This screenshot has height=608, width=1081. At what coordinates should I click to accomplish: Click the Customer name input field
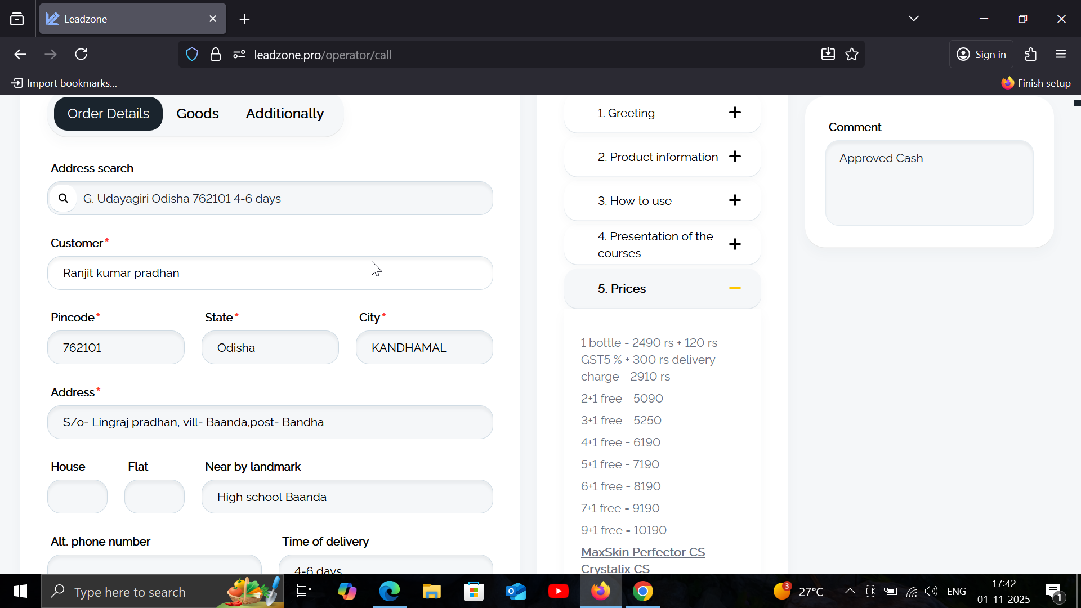coord(270,273)
